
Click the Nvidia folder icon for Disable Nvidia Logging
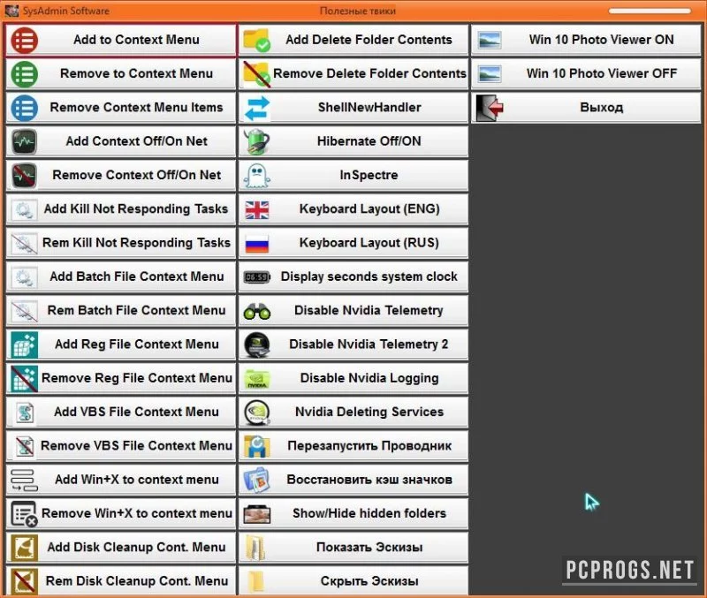(256, 379)
